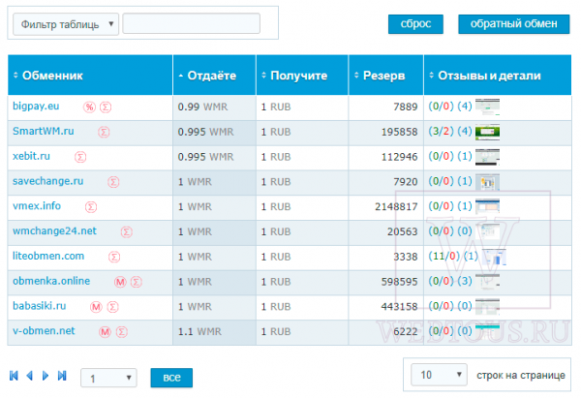581x398 pixels.
Task: Click the M icon next to v-obmen.net
Action: [105, 332]
